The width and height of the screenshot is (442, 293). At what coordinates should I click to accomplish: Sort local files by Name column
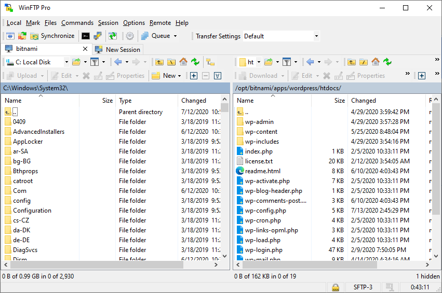41,101
